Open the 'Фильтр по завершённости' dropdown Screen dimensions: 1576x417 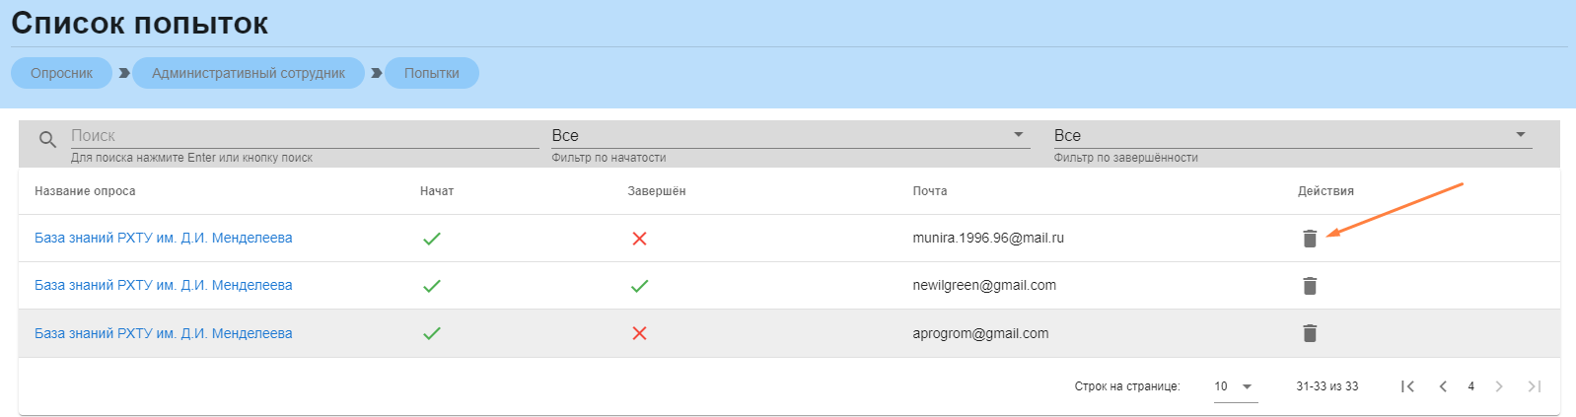[1292, 136]
